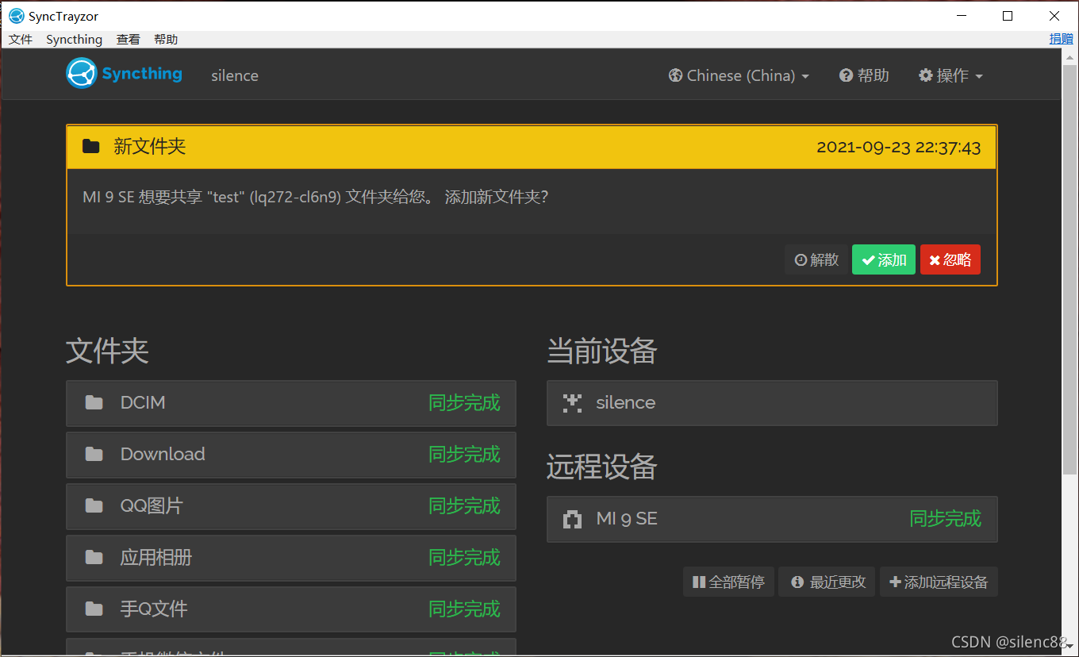Click the folder icon beside 应用相册
Image resolution: width=1079 pixels, height=657 pixels.
[94, 558]
